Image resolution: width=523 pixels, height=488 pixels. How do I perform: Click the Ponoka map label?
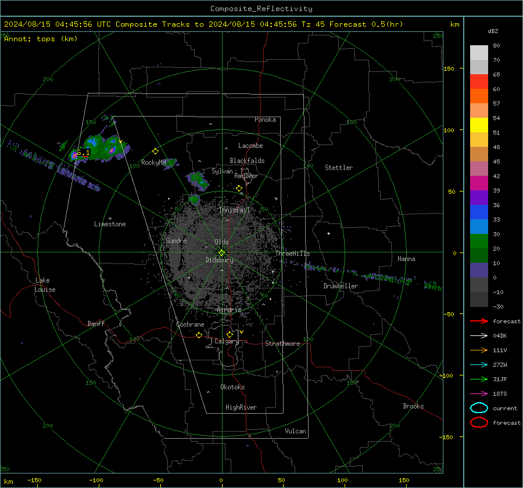coord(265,120)
